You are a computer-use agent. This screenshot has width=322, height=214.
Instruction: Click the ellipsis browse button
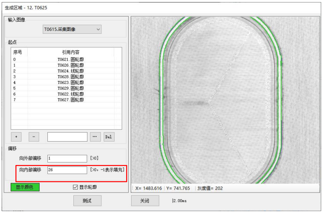[94, 137]
